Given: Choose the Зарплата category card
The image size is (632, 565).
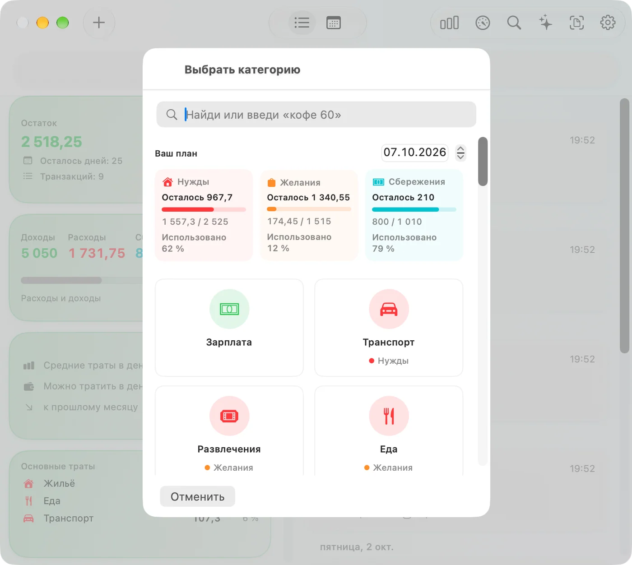Looking at the screenshot, I should coord(229,328).
